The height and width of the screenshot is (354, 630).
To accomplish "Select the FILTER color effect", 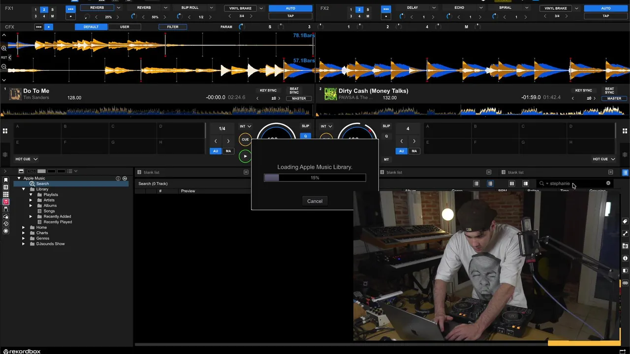I will (173, 27).
